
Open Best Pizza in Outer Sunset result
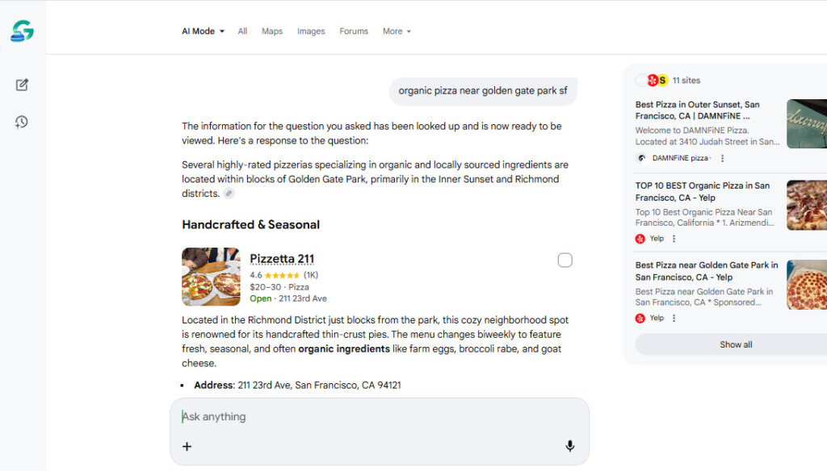[x=697, y=110]
